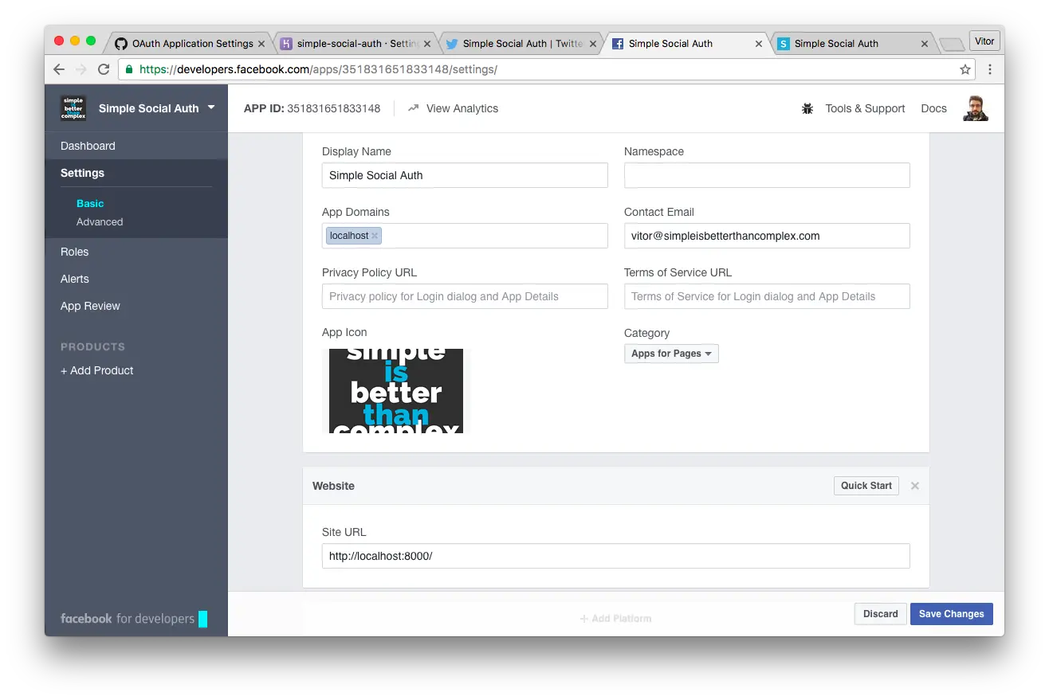Select Advanced settings sub-item
The image size is (1049, 700).
100,222
